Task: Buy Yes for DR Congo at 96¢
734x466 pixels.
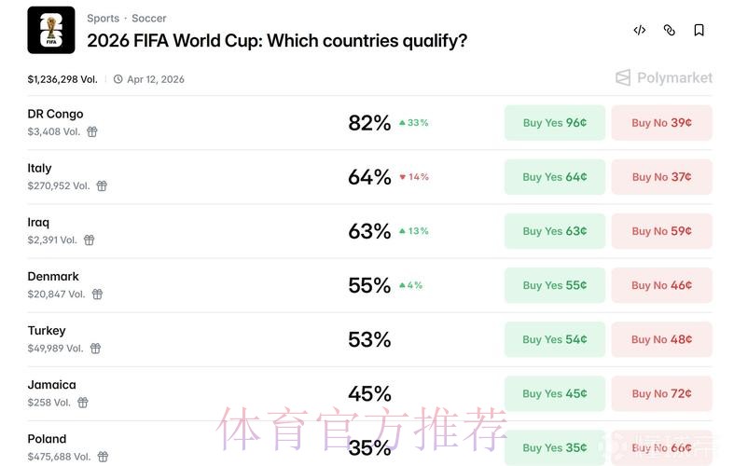Action: click(x=554, y=123)
